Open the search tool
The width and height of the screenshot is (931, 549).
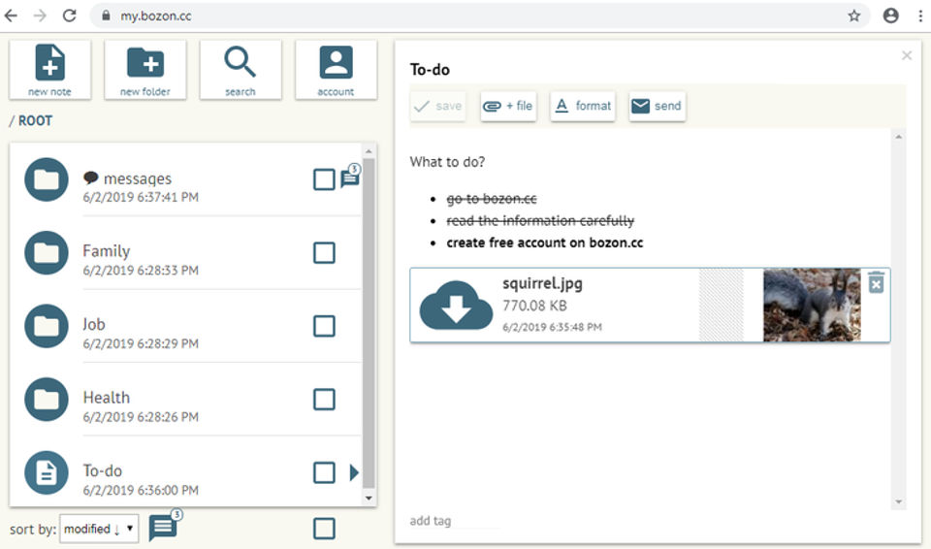pyautogui.click(x=241, y=69)
